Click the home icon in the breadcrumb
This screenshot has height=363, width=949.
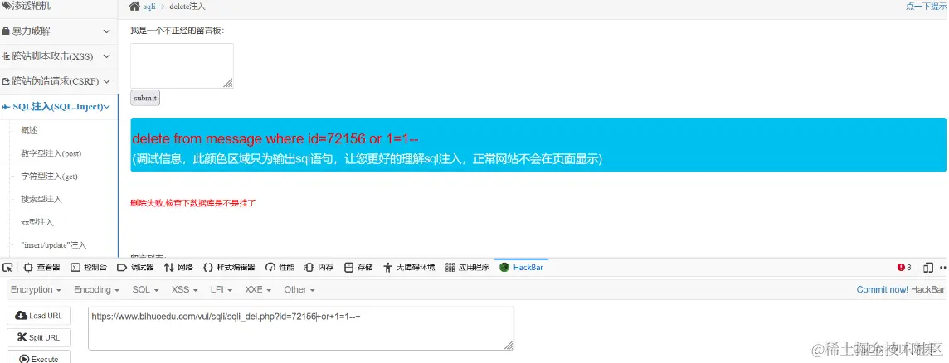click(x=134, y=7)
